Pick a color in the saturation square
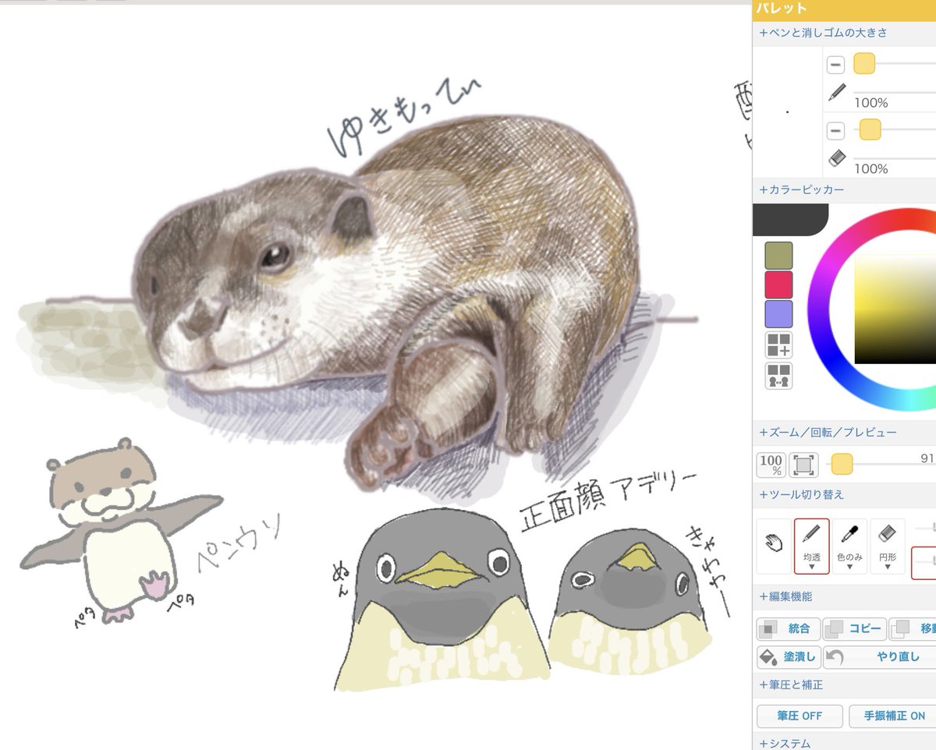Screen dimensions: 936x750 click(x=895, y=309)
